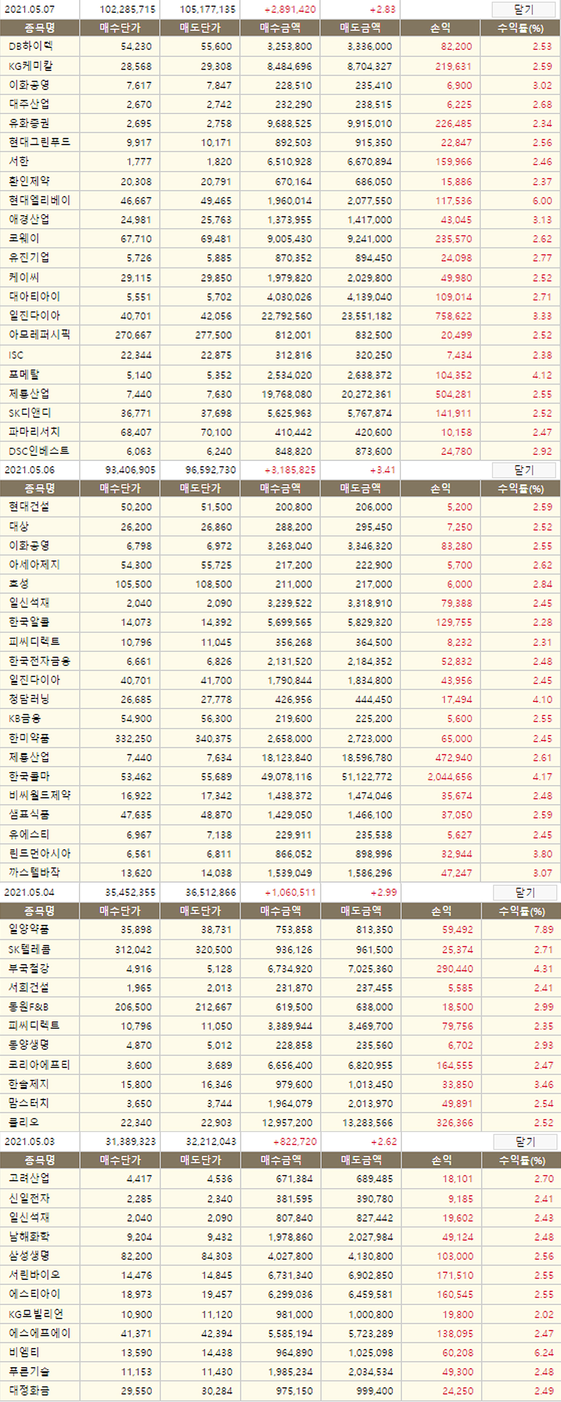Click the 청담러닝 stock name
This screenshot has width=561, height=1402.
(29, 699)
